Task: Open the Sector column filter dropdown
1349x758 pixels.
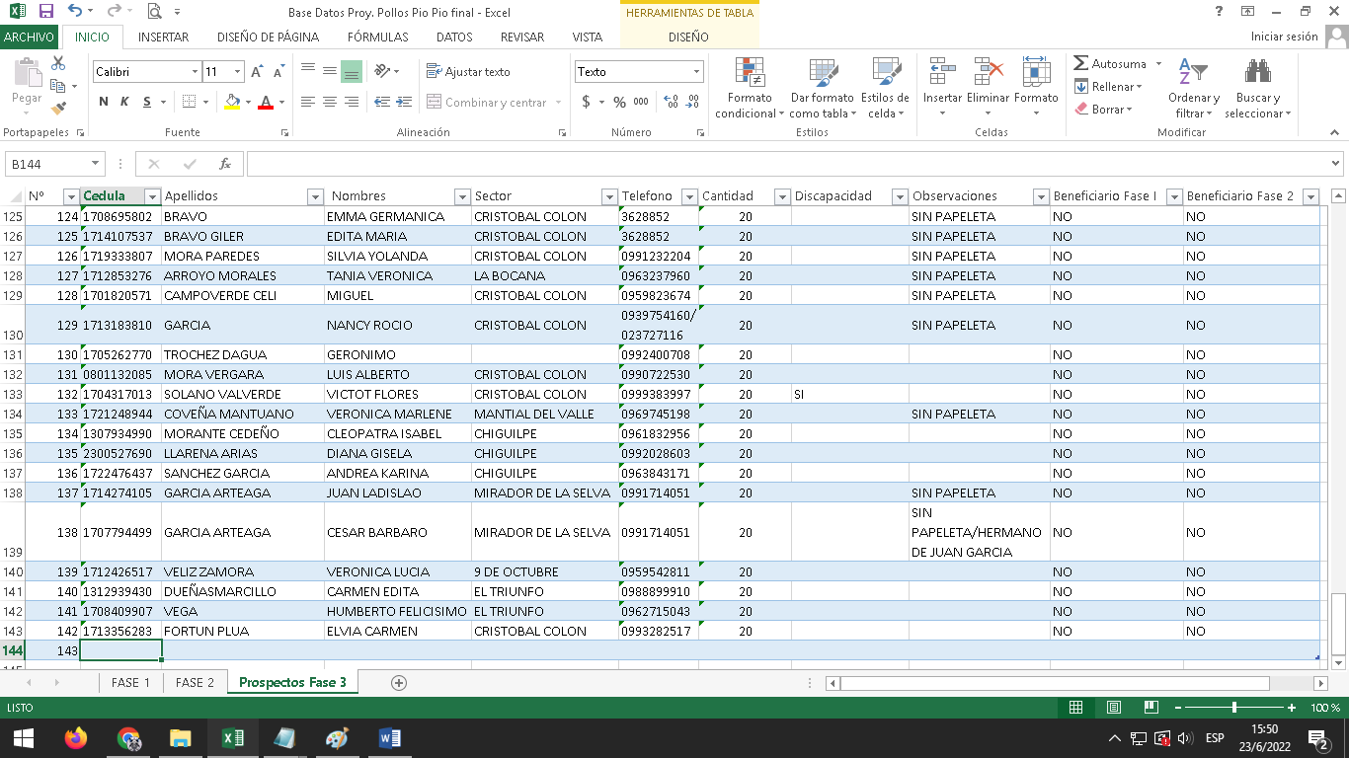Action: (x=608, y=196)
